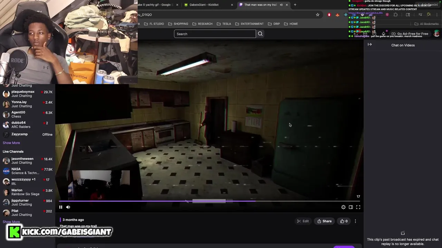
Task: Click the search magnifier button
Action: click(260, 34)
